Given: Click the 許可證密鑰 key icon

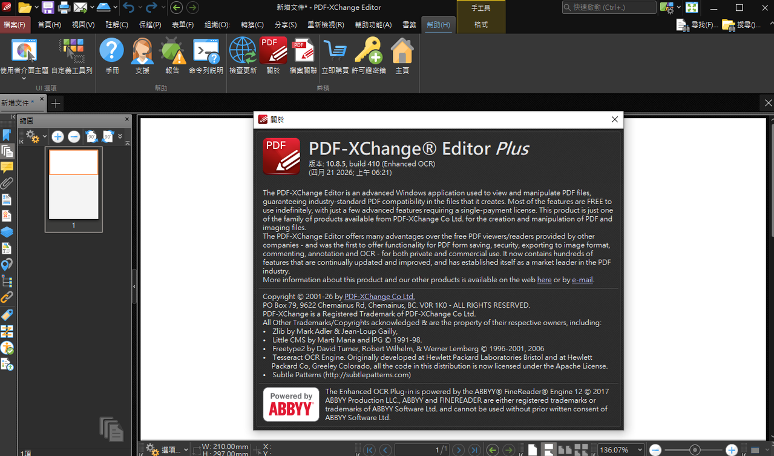Looking at the screenshot, I should tap(370, 51).
